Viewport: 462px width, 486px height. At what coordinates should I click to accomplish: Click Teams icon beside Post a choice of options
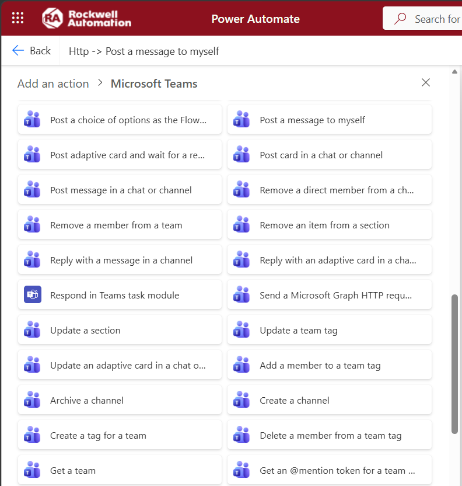coord(32,119)
